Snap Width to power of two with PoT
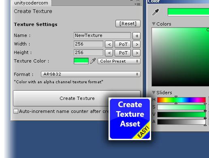The width and height of the screenshot is (209, 158). coord(123,44)
